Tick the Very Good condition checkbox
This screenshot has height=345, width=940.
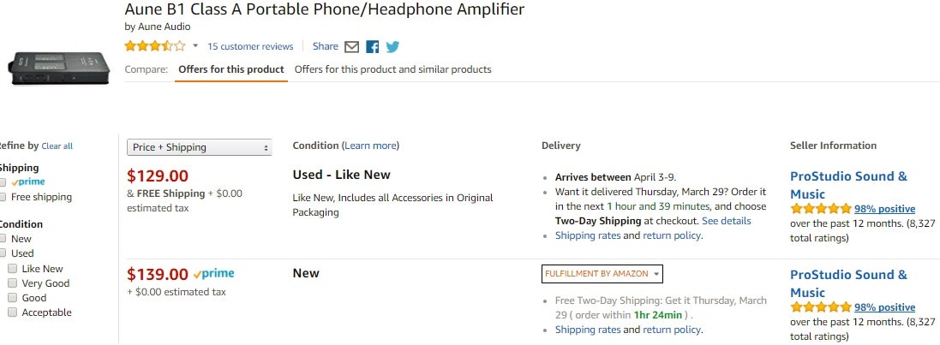tap(12, 283)
